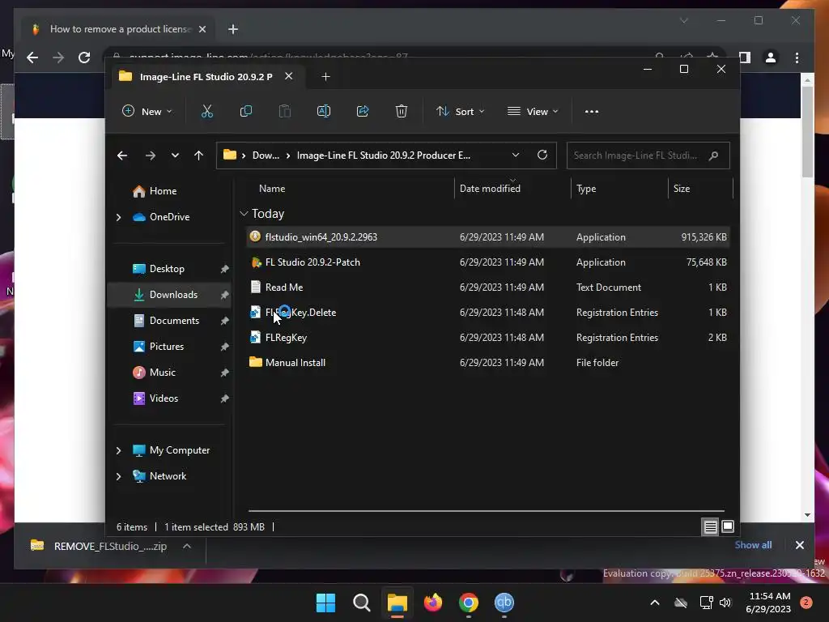Show hidden system tray icons

[x=654, y=603]
